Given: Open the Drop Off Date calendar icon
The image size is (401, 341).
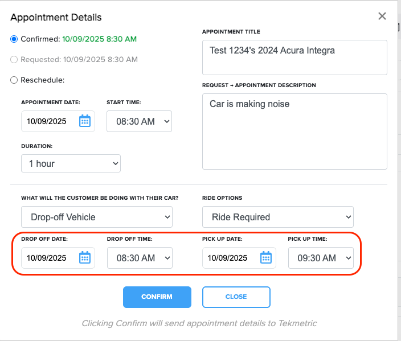Looking at the screenshot, I should point(85,257).
